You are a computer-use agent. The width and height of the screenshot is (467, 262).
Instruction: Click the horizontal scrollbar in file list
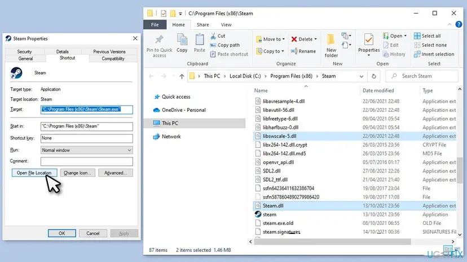click(332, 242)
